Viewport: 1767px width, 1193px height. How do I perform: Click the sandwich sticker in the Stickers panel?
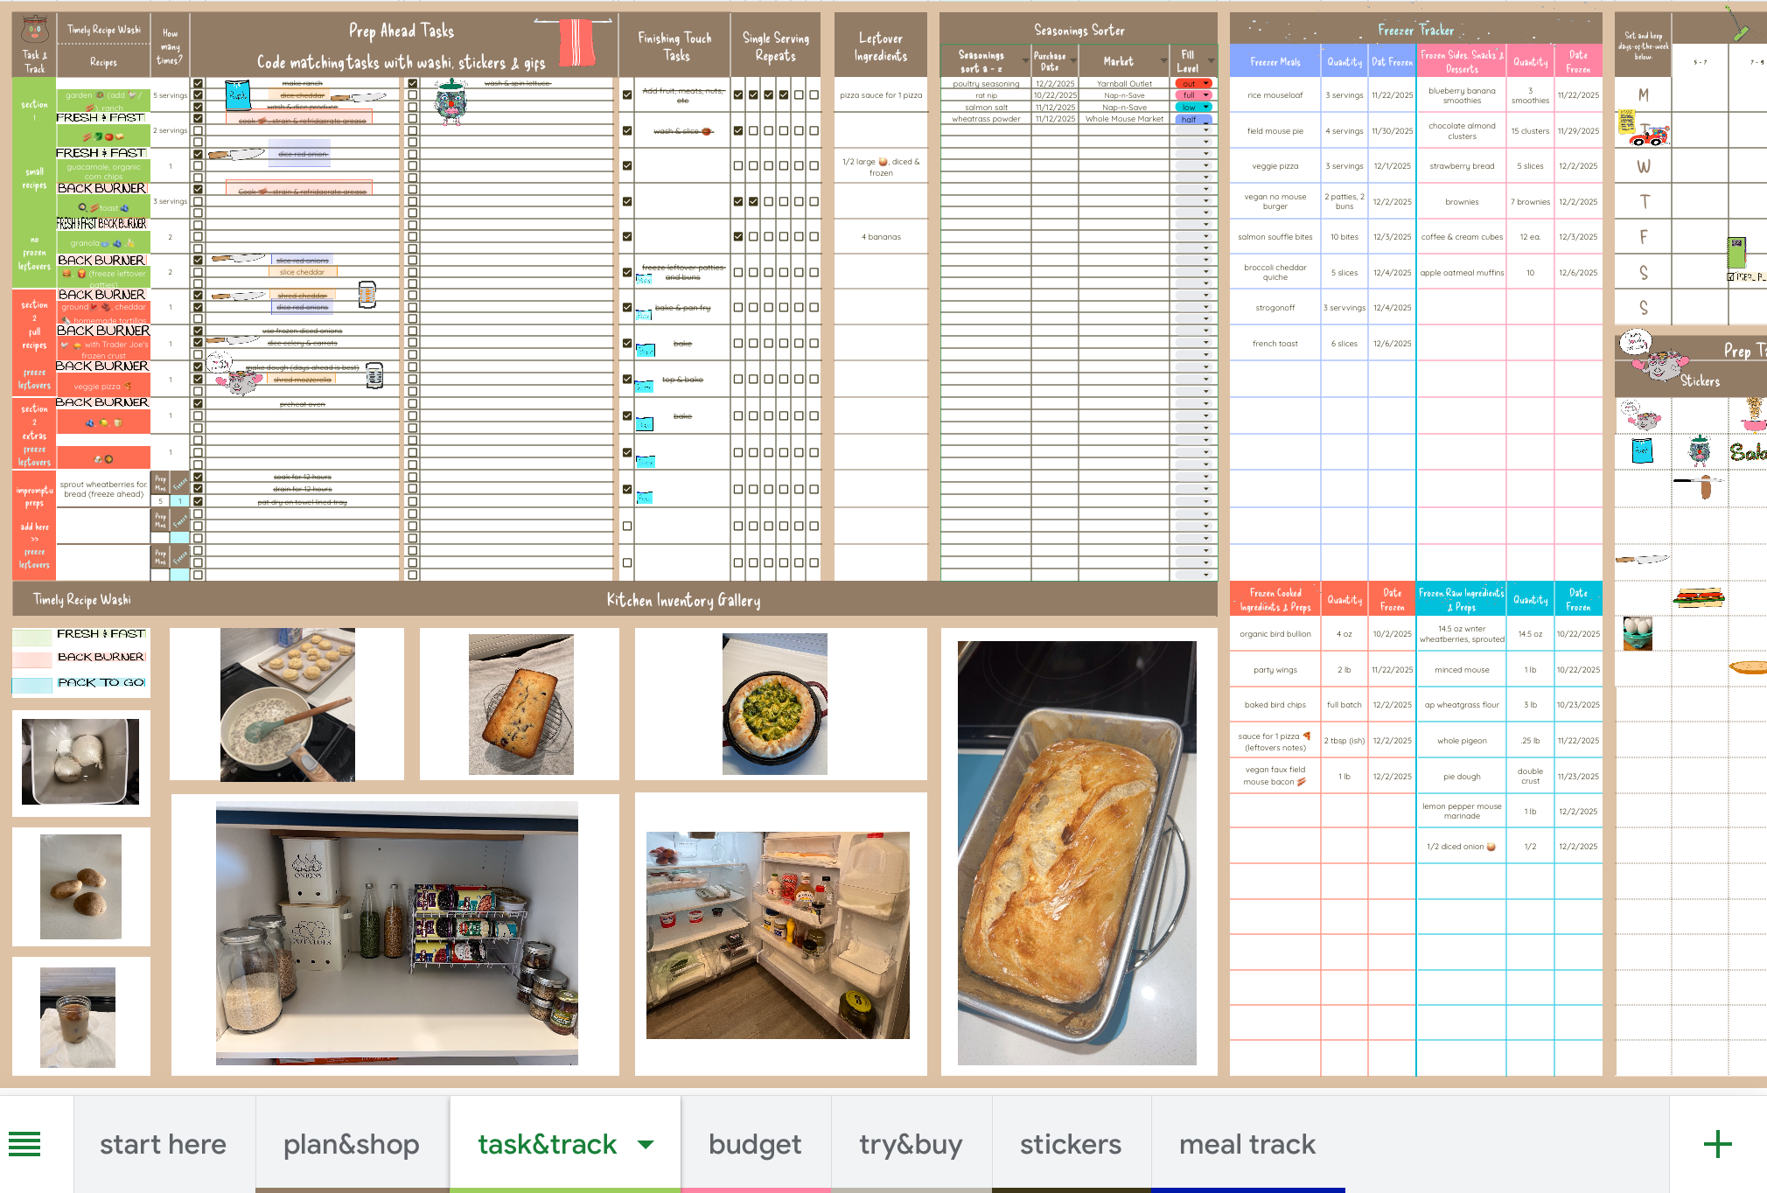coord(1700,597)
